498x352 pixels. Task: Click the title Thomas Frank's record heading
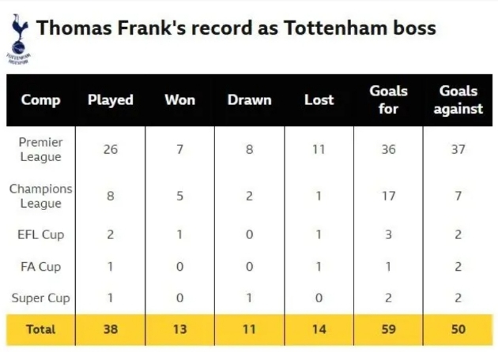(236, 29)
